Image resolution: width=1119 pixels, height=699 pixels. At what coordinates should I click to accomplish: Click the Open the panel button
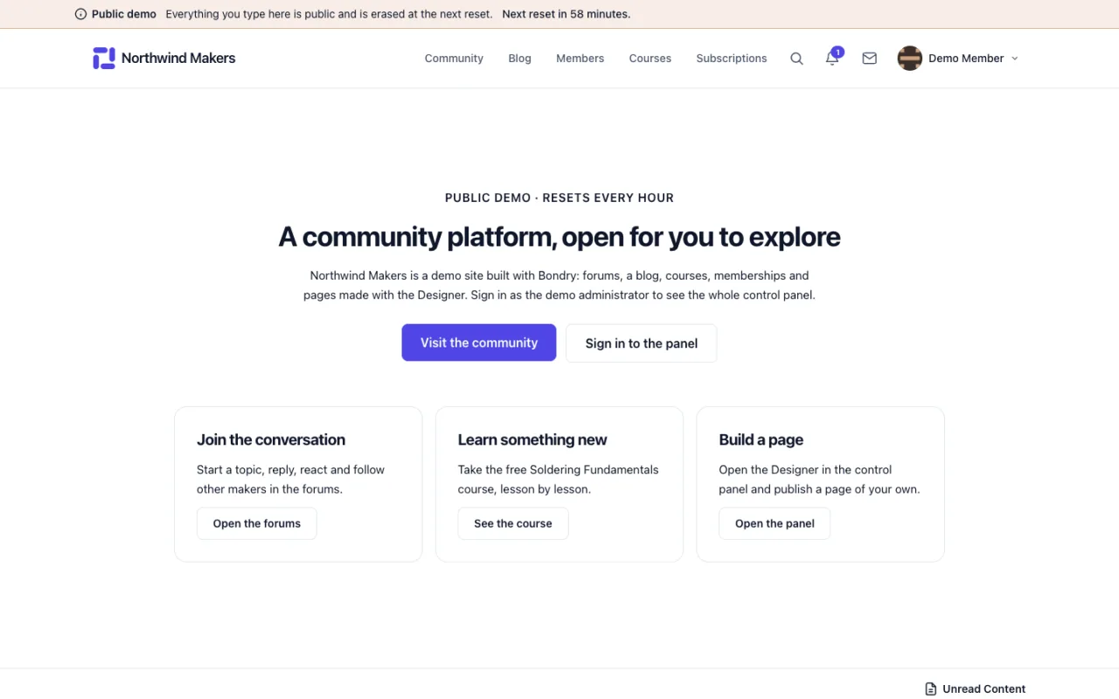(x=775, y=523)
